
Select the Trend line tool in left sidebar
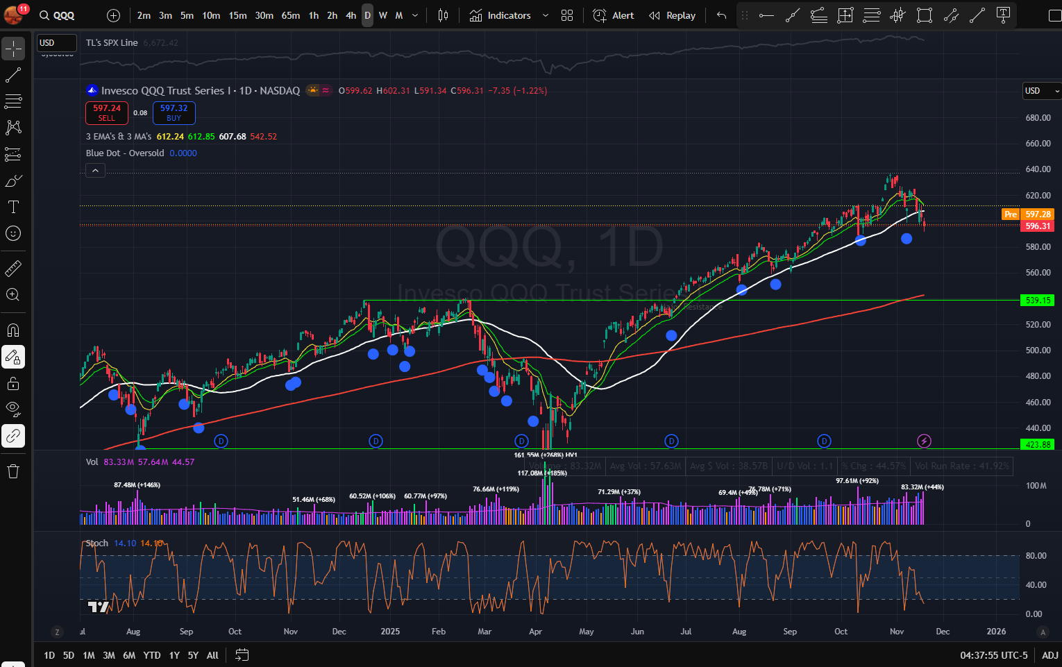click(x=13, y=75)
